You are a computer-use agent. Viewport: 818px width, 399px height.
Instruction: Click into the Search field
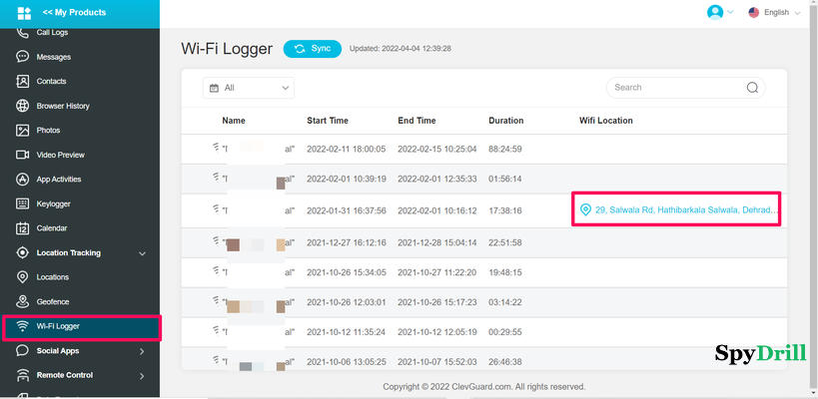coord(677,88)
